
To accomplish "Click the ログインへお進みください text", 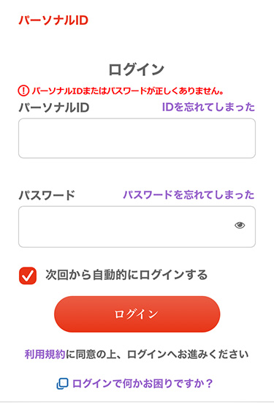I will point(188,354).
